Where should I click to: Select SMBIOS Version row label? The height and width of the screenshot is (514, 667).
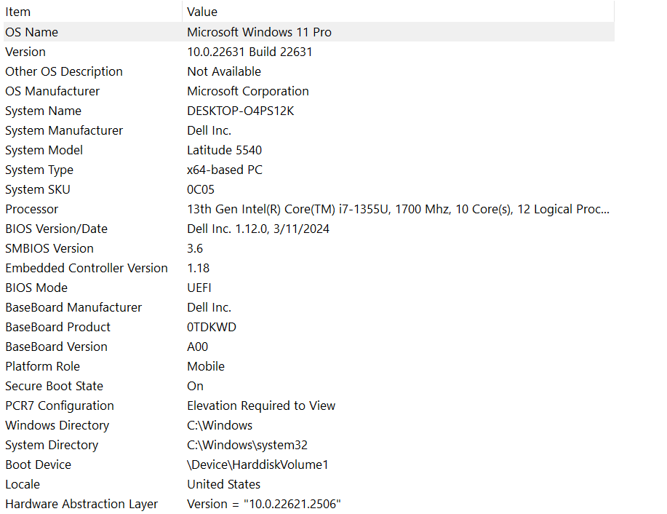click(49, 248)
